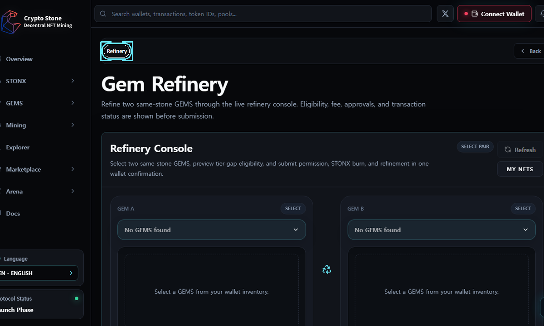Focus the search wallets and transactions field

pyautogui.click(x=263, y=14)
